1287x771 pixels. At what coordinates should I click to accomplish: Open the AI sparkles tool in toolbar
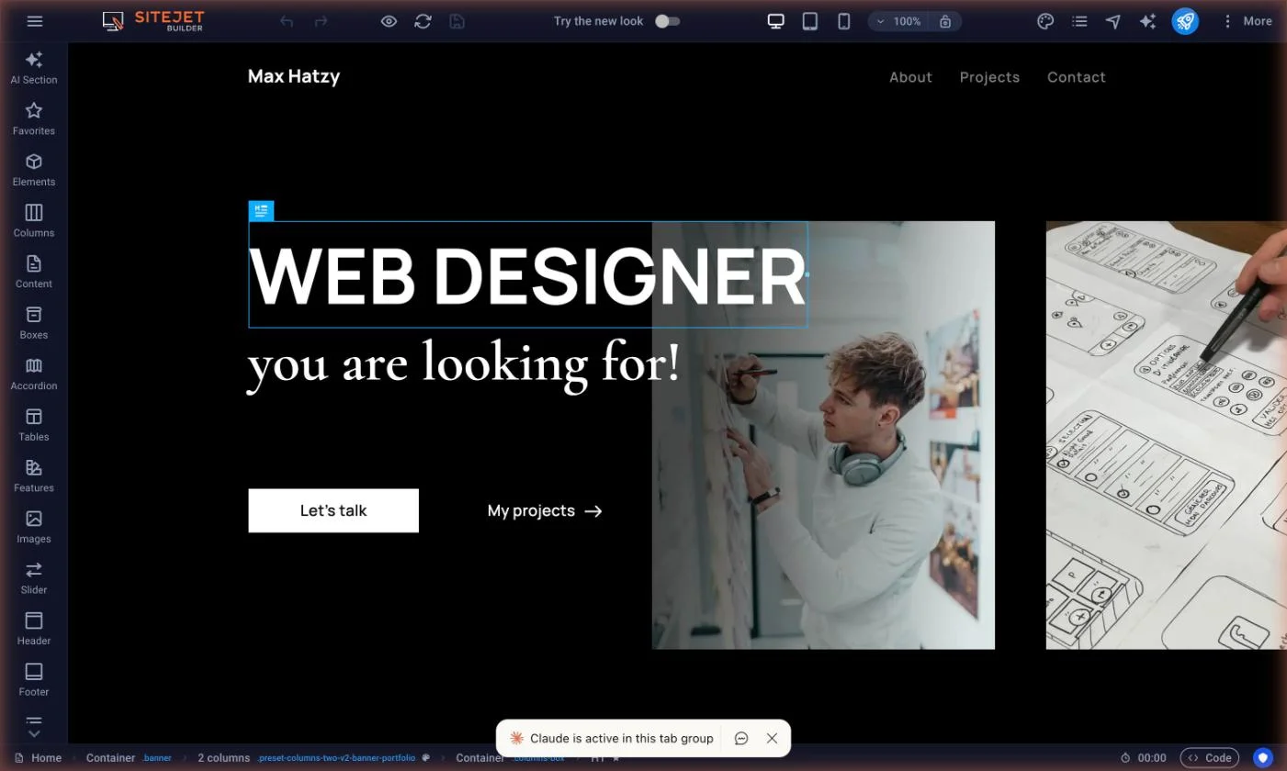click(1147, 21)
